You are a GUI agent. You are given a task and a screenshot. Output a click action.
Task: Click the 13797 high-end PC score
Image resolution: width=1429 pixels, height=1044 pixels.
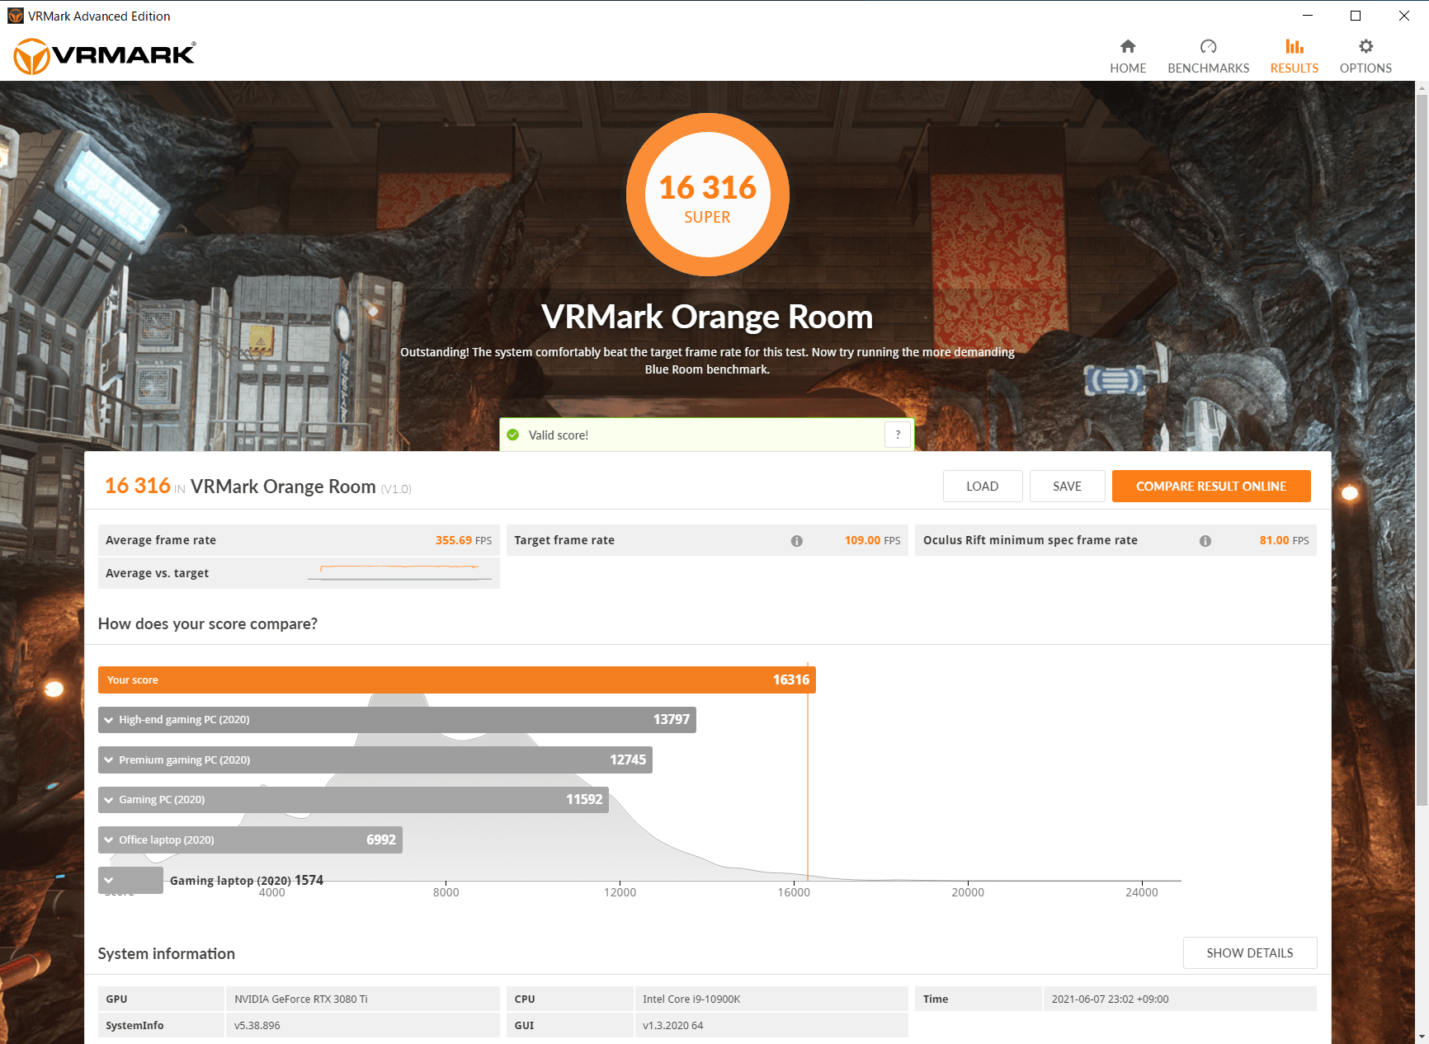pyautogui.click(x=672, y=720)
